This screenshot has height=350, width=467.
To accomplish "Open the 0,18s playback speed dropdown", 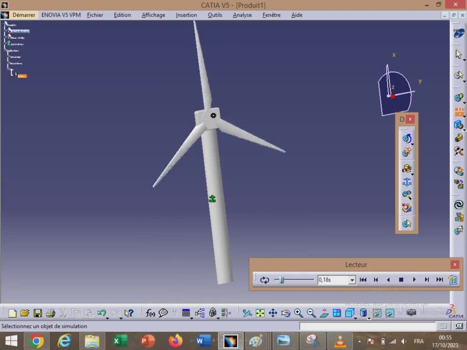I will pyautogui.click(x=352, y=280).
